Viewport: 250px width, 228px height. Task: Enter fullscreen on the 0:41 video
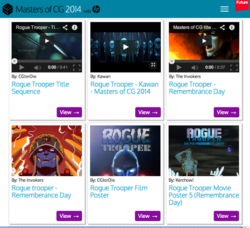77,68
